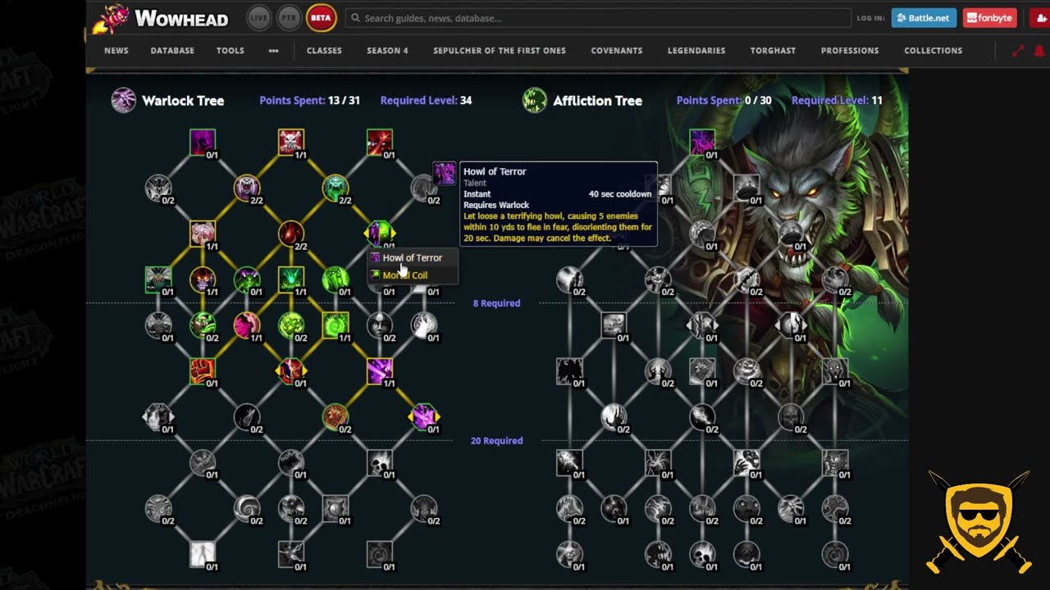Open the purple choice node 0/1 at right
This screenshot has width=1050, height=590.
(x=423, y=417)
